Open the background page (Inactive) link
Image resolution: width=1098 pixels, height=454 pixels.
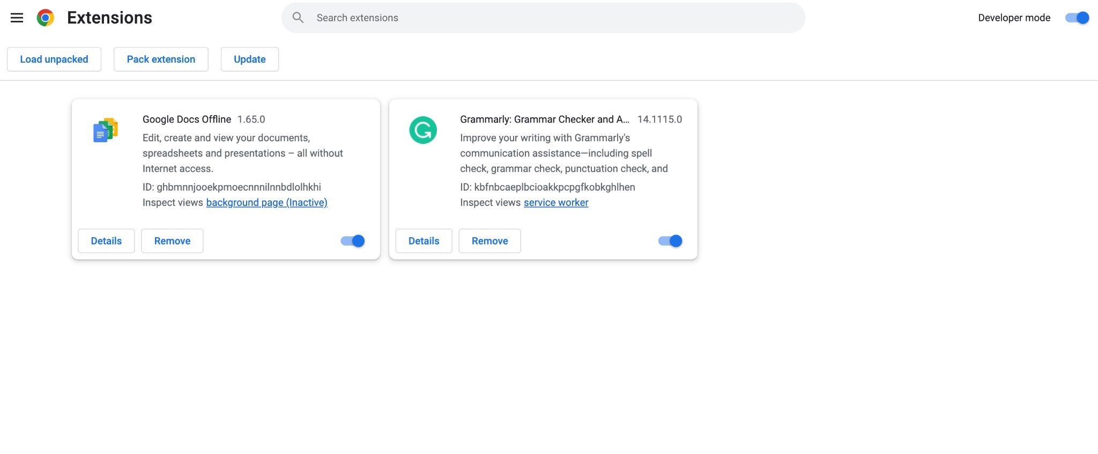pos(266,202)
